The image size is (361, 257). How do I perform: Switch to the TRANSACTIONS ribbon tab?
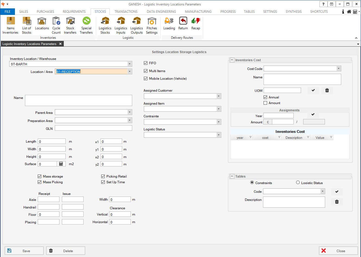click(x=126, y=12)
